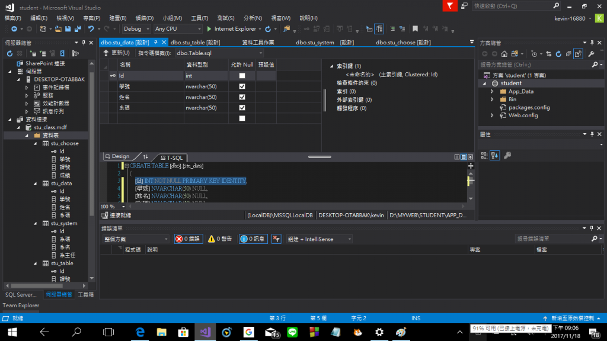Click the swap panes arrows icon beside Design tab
The height and width of the screenshot is (341, 607).
[146, 156]
